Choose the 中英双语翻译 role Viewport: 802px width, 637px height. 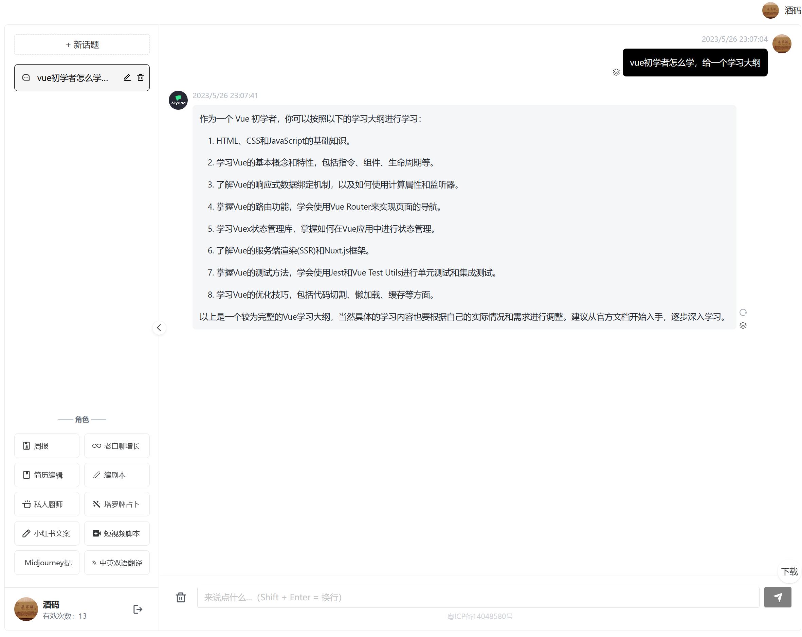116,563
